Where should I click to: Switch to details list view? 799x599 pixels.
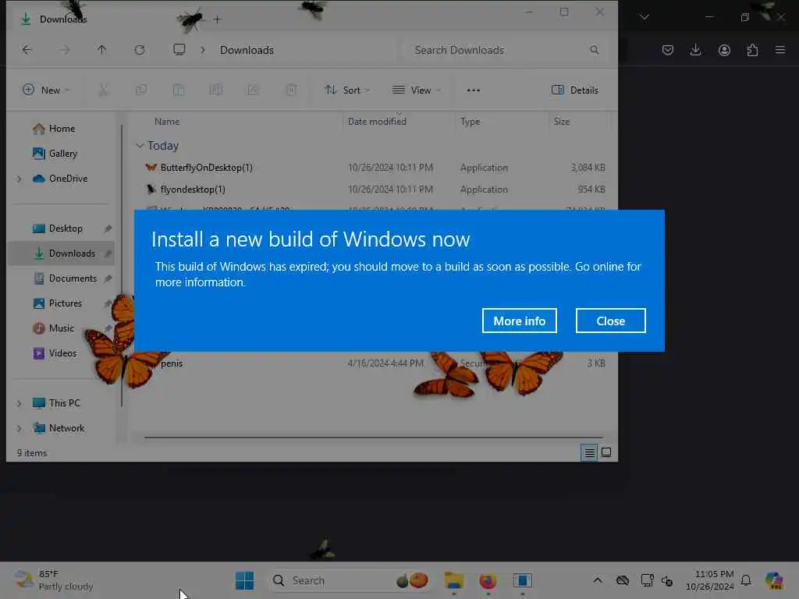pos(589,452)
